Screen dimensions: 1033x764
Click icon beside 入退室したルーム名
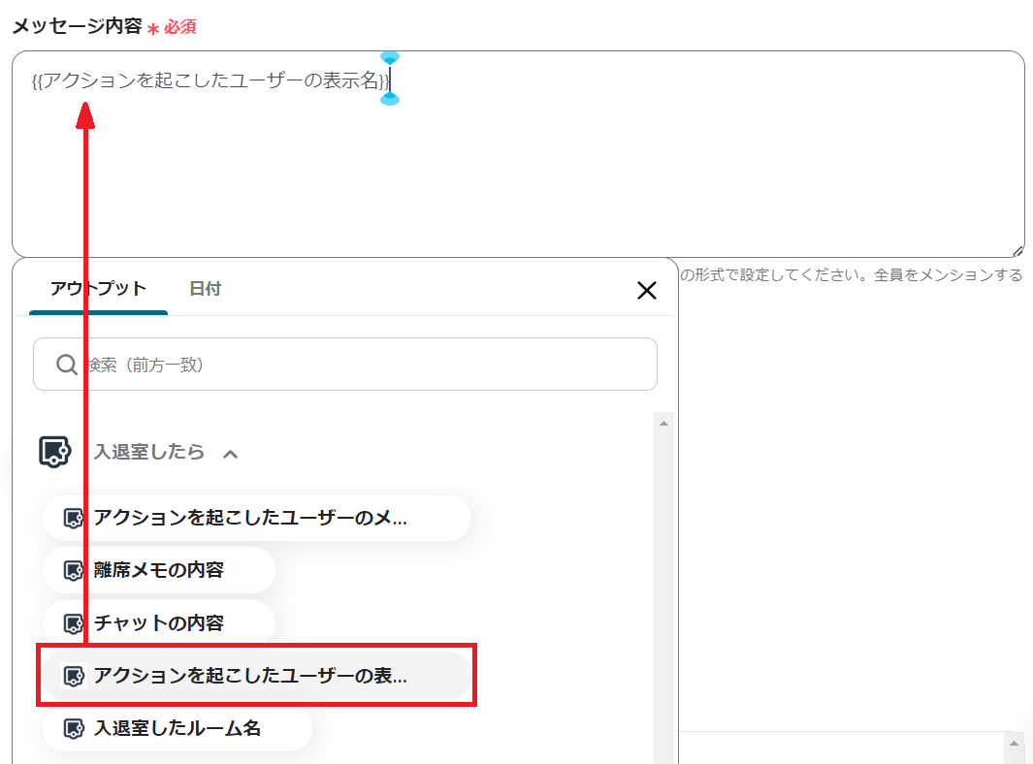[x=73, y=728]
